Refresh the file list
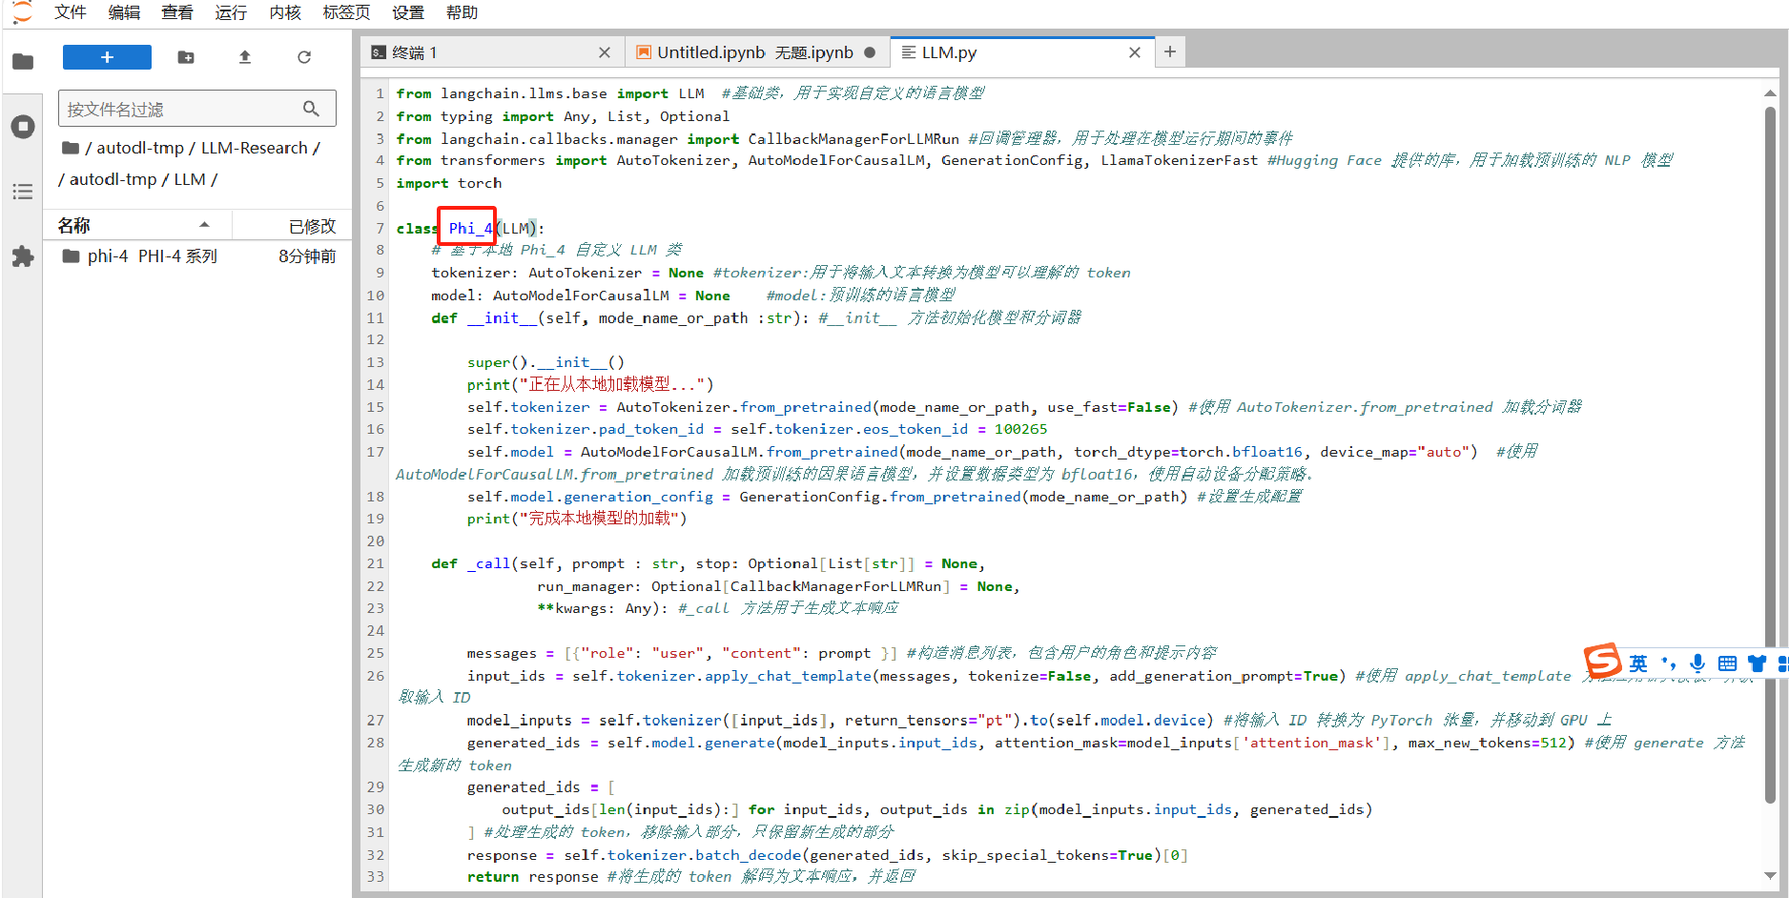The height and width of the screenshot is (898, 1789). tap(304, 57)
